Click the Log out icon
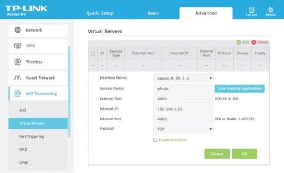This screenshot has height=173, width=284. [x=251, y=10]
